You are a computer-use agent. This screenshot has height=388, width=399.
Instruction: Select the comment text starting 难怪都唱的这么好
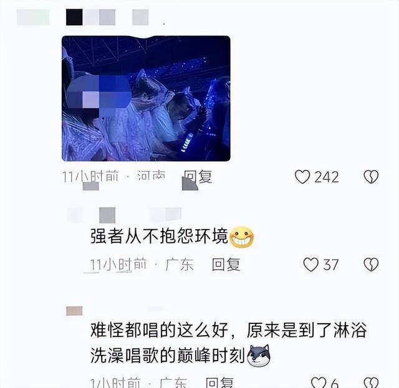[228, 343]
